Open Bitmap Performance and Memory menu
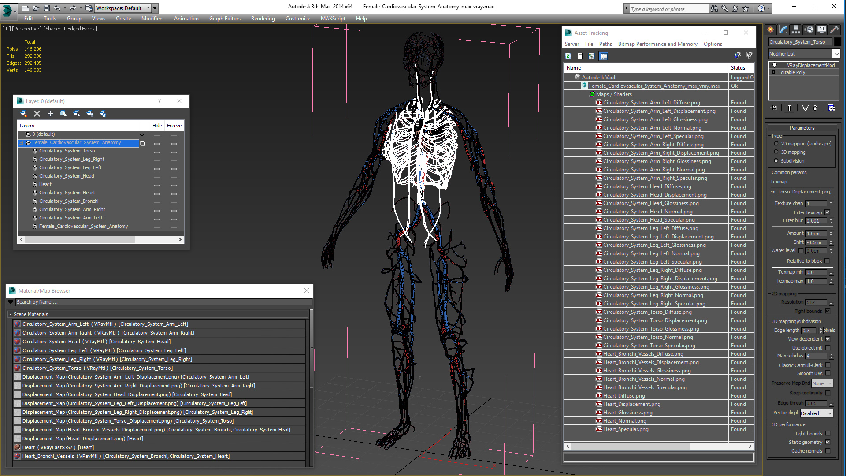 [657, 44]
